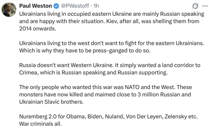
Task: Click the paragraph starting 'The only people'
Action: [106, 94]
